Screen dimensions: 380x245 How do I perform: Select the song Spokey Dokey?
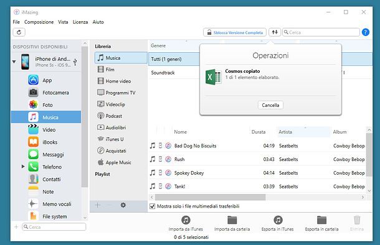(257, 173)
